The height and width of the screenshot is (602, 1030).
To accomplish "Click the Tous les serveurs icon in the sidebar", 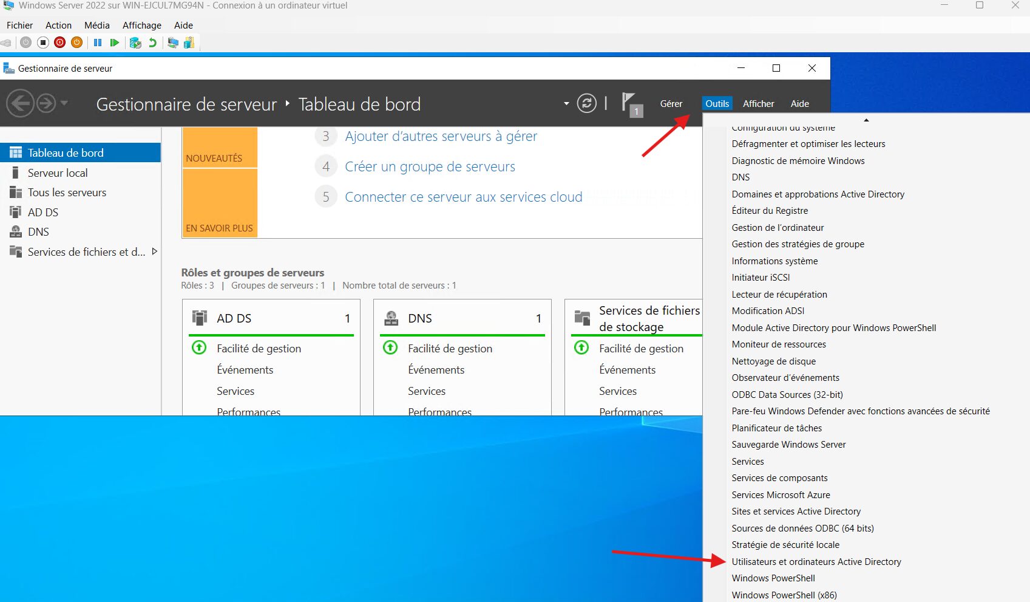I will (16, 192).
